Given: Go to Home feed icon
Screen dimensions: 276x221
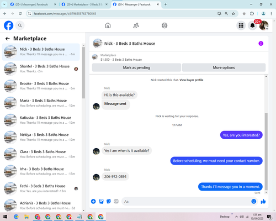Looking at the screenshot, I should 108,25.
